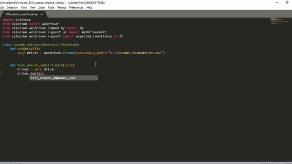
Task: Click the 'def setUp(self):' line
Action: [x=25, y=49]
